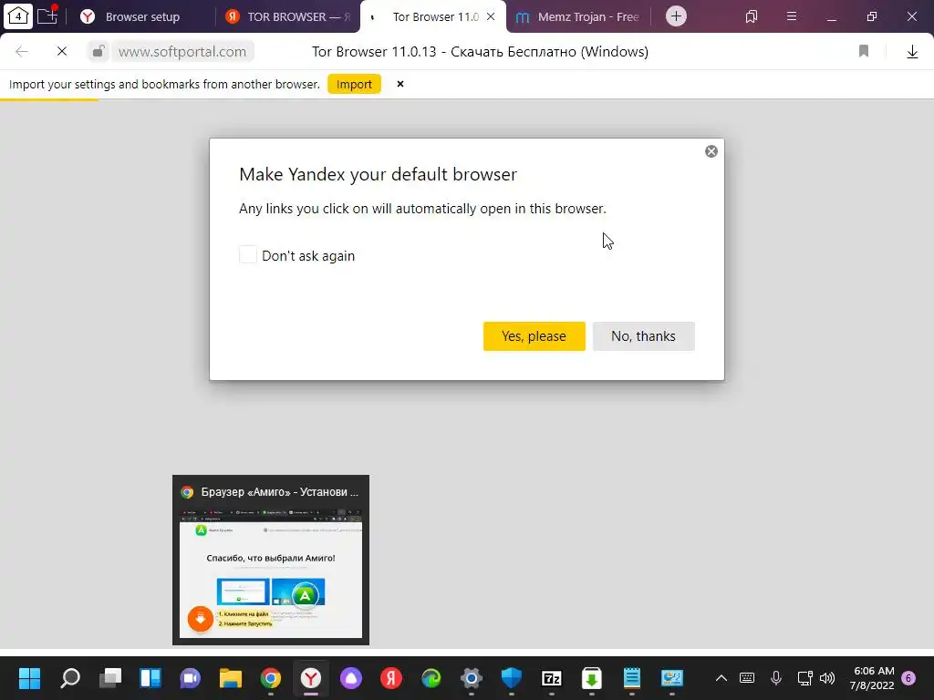Viewport: 934px width, 700px height.
Task: Click Yes, please button
Action: pos(534,336)
